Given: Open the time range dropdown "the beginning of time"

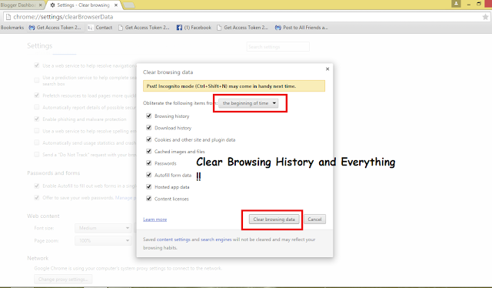Looking at the screenshot, I should pos(248,103).
